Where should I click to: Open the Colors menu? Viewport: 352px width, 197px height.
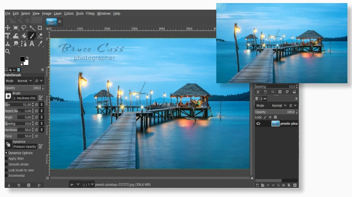(69, 13)
